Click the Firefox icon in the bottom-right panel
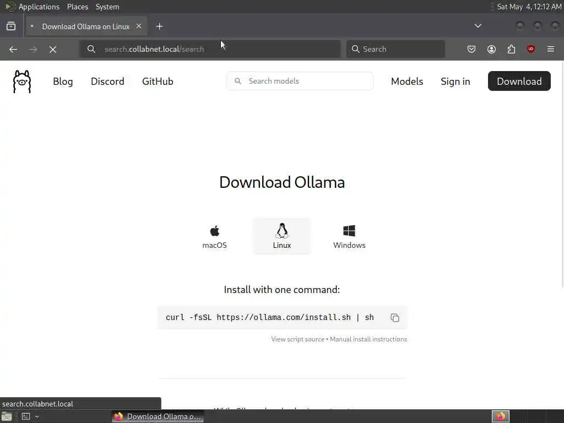 (x=500, y=416)
